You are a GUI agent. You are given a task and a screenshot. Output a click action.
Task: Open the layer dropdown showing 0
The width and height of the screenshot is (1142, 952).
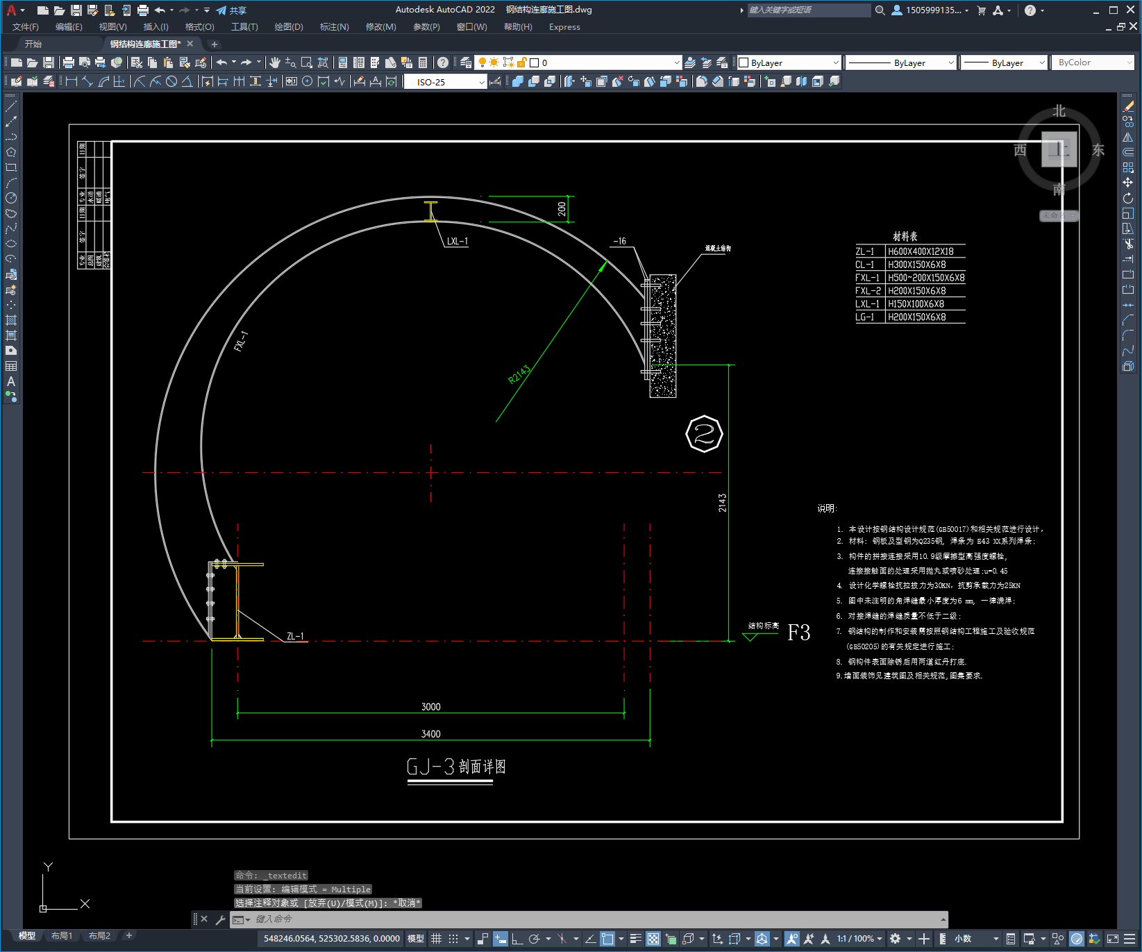(578, 62)
